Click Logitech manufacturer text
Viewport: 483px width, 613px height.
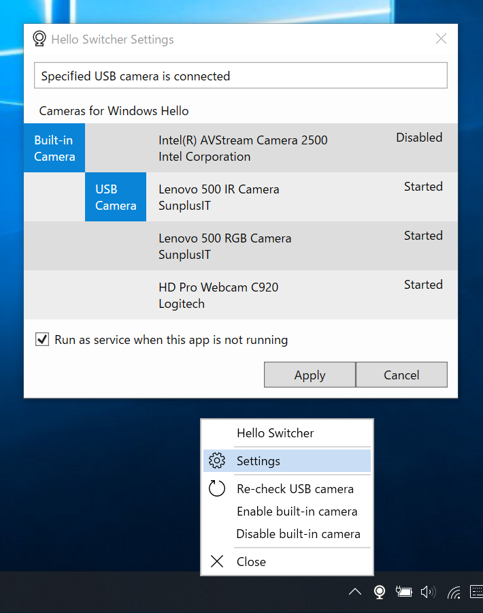[182, 304]
